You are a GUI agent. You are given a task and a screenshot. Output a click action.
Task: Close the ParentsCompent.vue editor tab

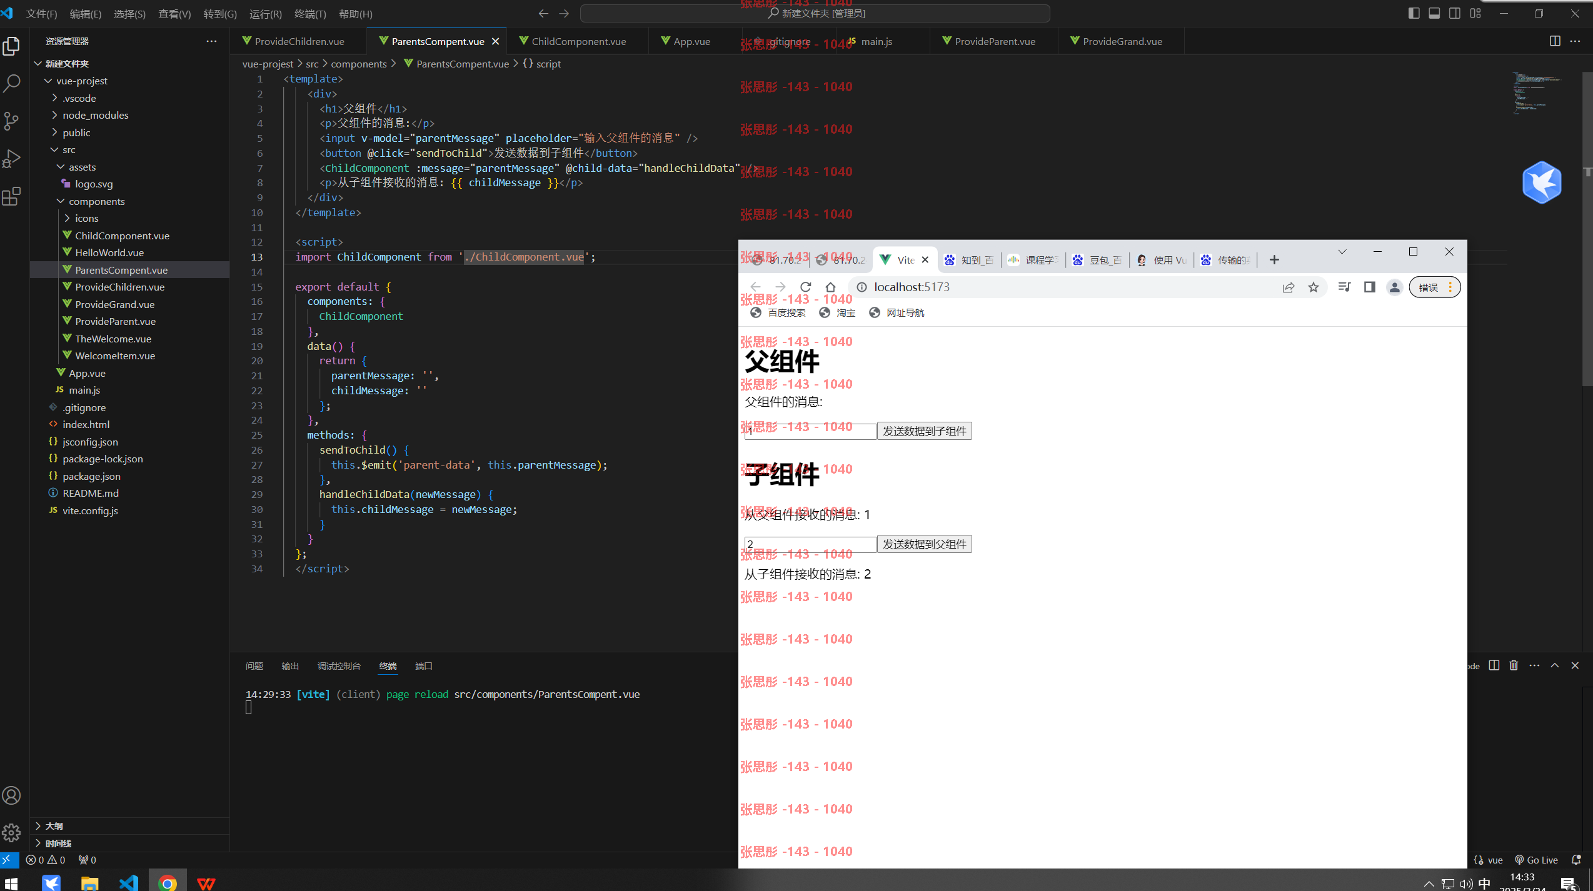coord(496,41)
